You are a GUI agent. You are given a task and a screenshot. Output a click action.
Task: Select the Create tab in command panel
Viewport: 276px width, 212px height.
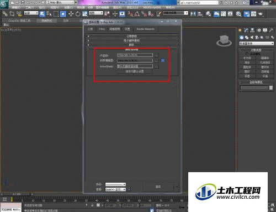(x=240, y=30)
